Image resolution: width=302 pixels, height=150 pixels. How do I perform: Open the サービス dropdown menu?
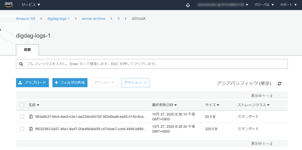(31, 5)
